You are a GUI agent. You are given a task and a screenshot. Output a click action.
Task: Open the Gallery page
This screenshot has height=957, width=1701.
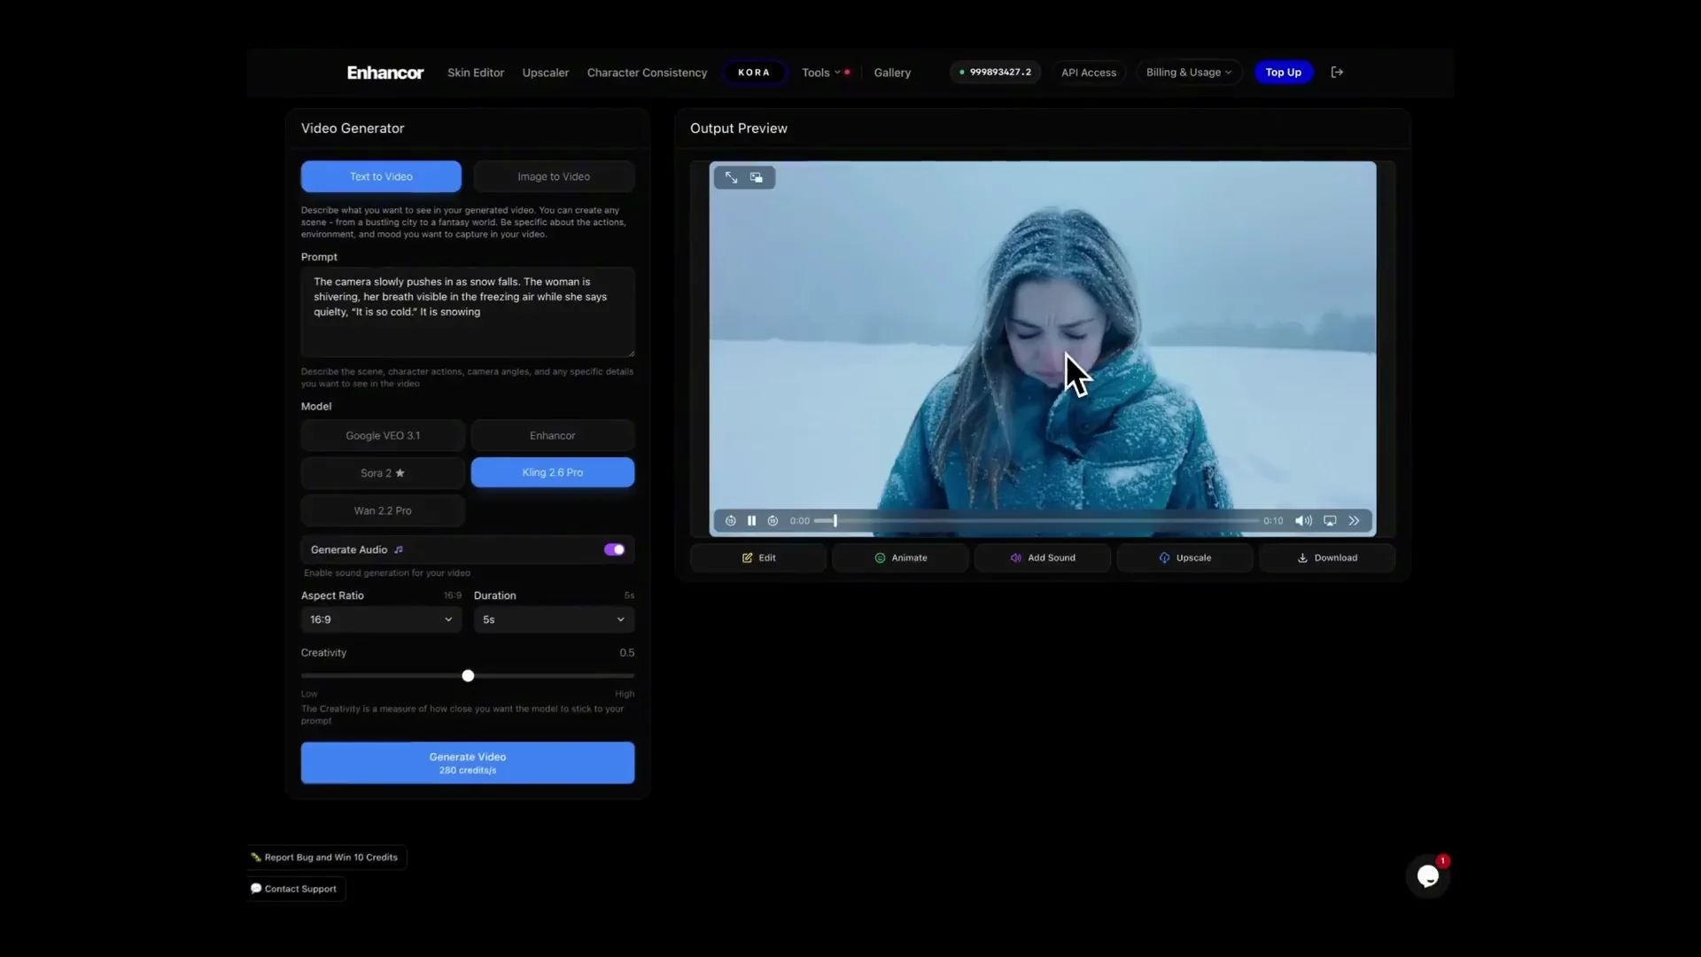pos(892,72)
